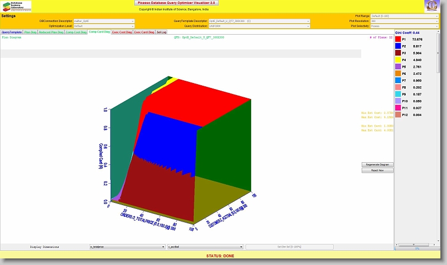The image size is (447, 265).
Task: Click the Set Dim Sel input field
Action: [x=289, y=247]
